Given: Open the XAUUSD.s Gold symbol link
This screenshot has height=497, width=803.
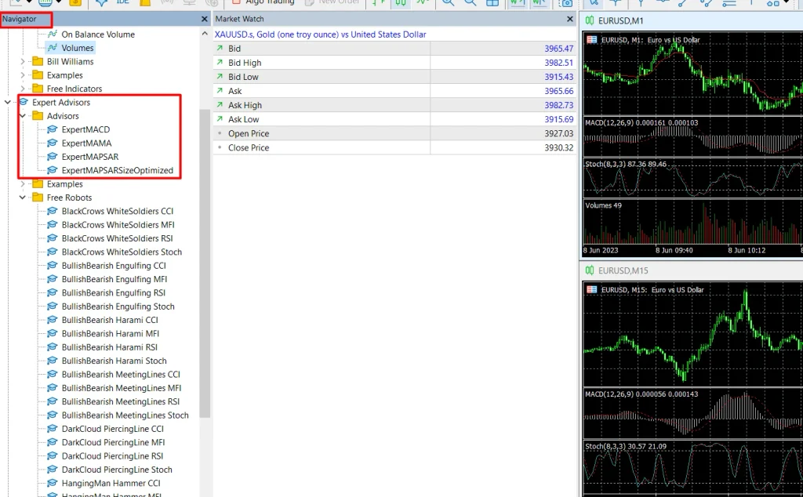Looking at the screenshot, I should tap(320, 34).
